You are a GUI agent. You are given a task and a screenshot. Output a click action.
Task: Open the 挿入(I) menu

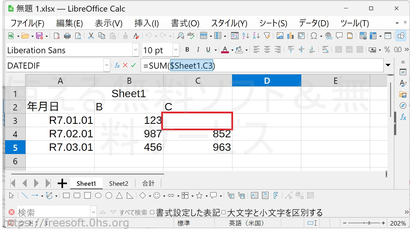(146, 23)
